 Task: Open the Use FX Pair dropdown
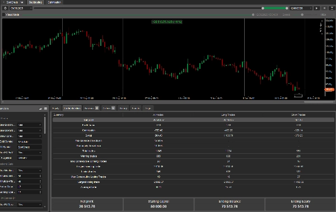29,153
